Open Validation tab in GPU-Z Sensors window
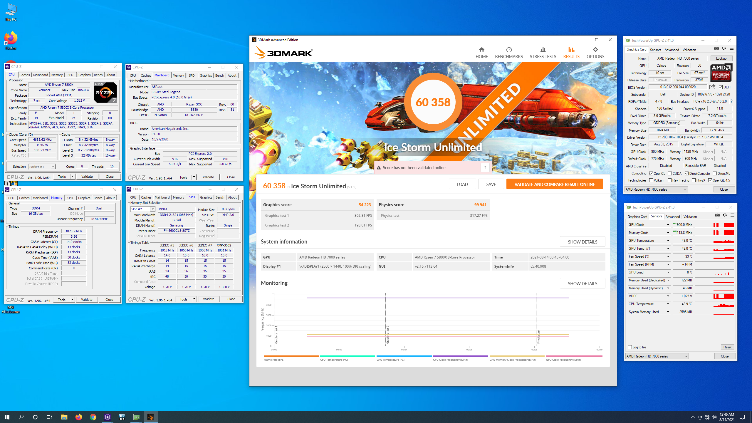The width and height of the screenshot is (752, 423). coord(690,216)
